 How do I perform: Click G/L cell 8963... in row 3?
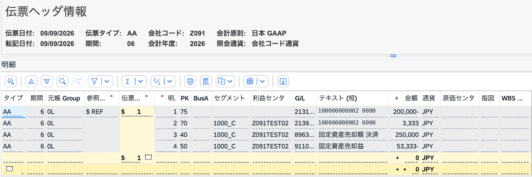(x=305, y=135)
